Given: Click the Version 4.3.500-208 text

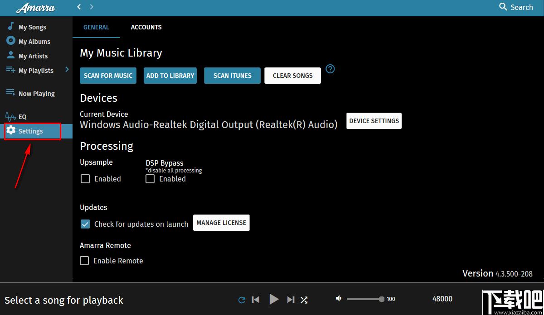Looking at the screenshot, I should pyautogui.click(x=497, y=273).
